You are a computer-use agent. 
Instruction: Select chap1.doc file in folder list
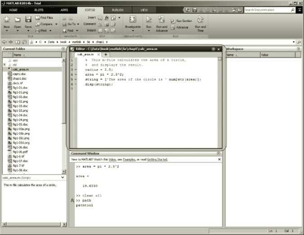pyautogui.click(x=19, y=78)
